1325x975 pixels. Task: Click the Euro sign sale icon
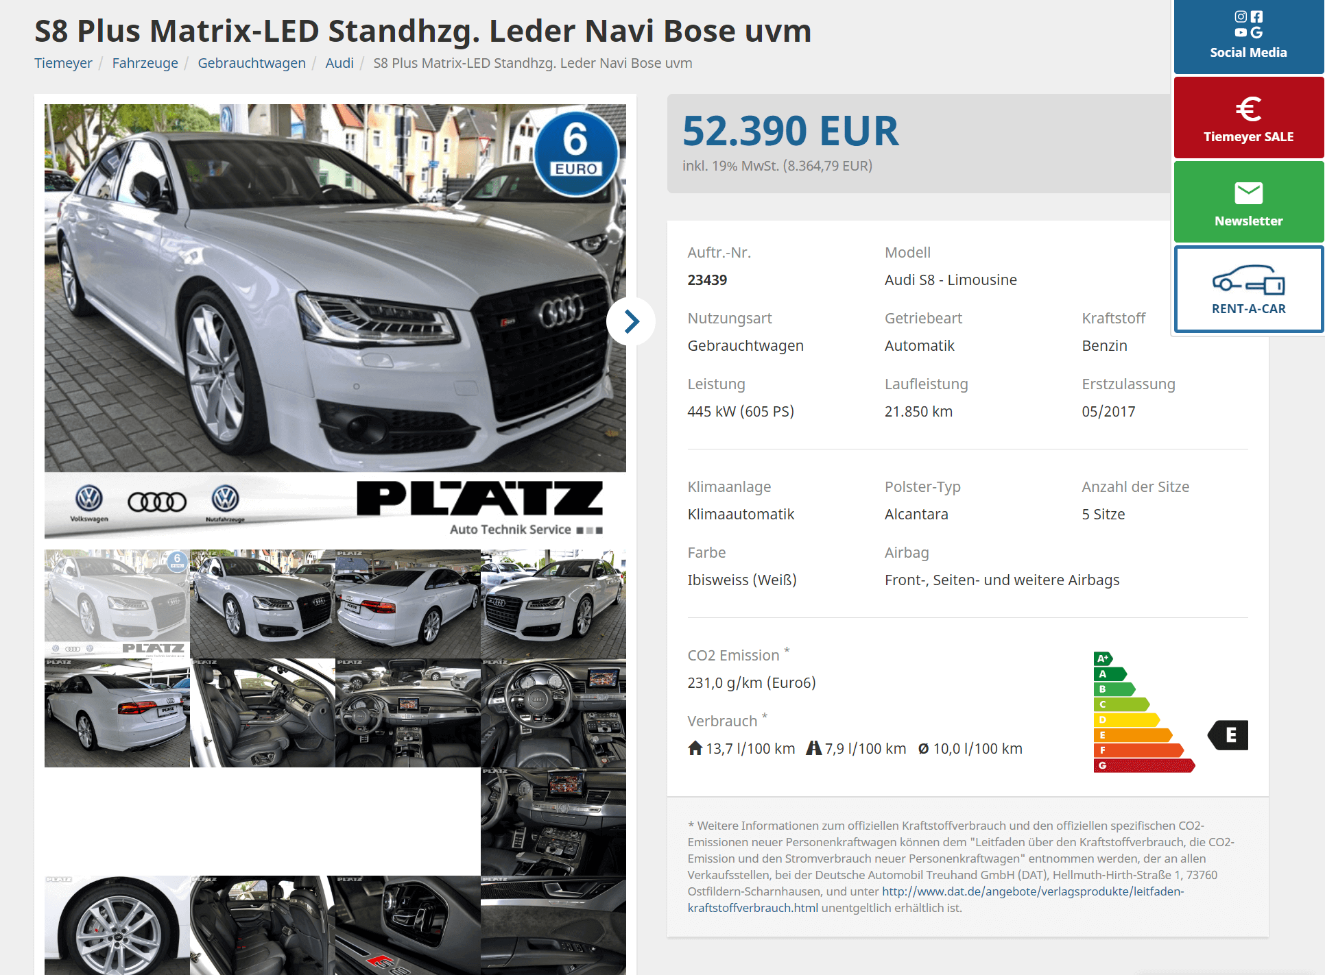coord(1248,108)
